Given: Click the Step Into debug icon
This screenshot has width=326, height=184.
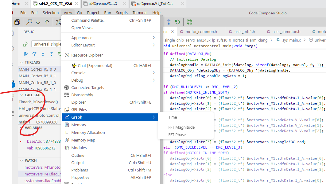Looking at the screenshot, I should pyautogui.click(x=43, y=54).
